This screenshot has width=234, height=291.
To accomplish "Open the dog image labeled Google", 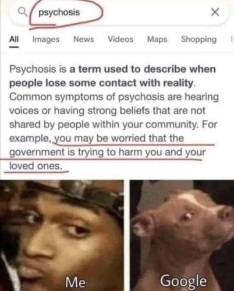I will click(x=182, y=235).
